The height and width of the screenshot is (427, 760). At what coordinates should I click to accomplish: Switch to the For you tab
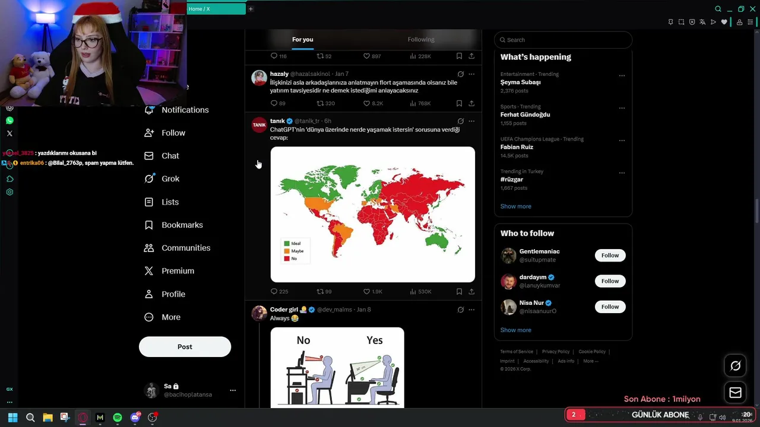[x=302, y=39]
